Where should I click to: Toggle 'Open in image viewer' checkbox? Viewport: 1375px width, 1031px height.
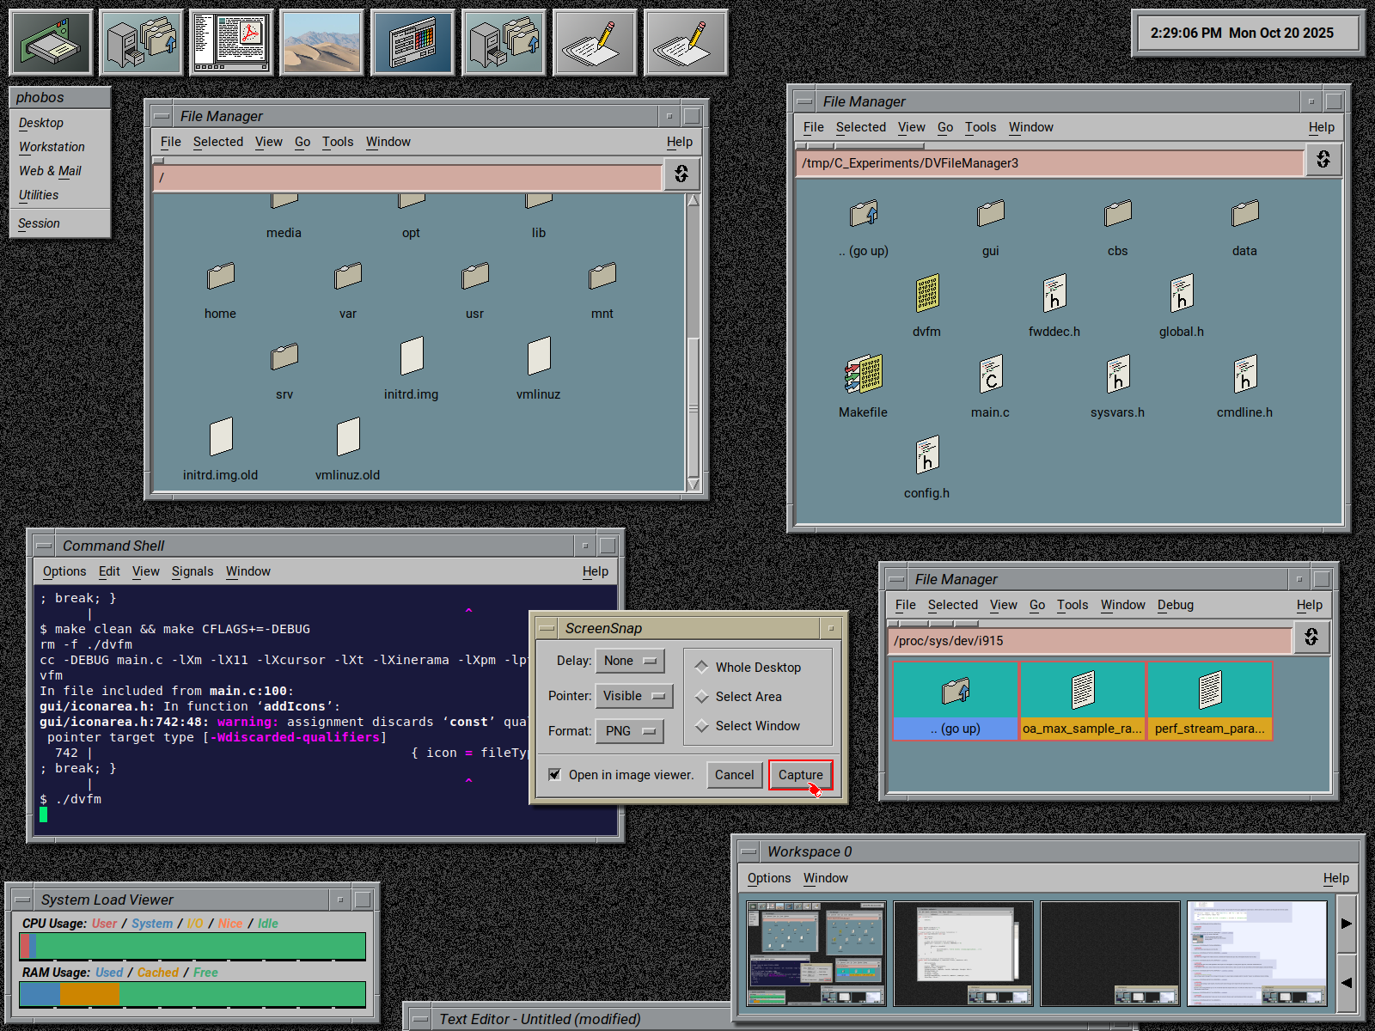coord(555,775)
